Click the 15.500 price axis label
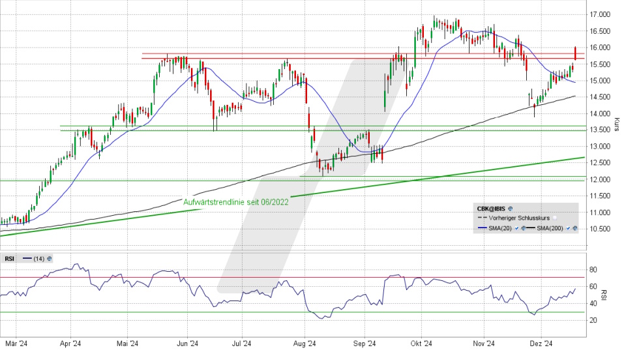The width and height of the screenshot is (626, 352). point(600,65)
